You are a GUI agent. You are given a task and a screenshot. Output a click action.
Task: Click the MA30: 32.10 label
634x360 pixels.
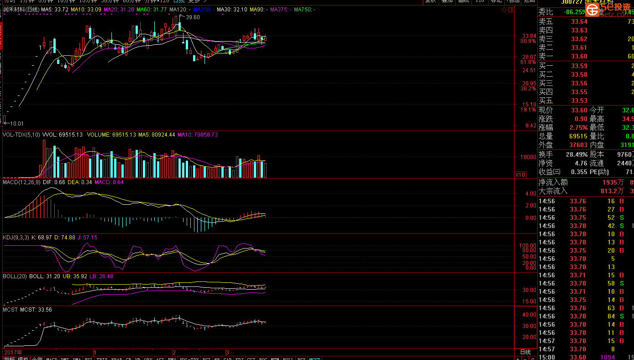coord(232,10)
